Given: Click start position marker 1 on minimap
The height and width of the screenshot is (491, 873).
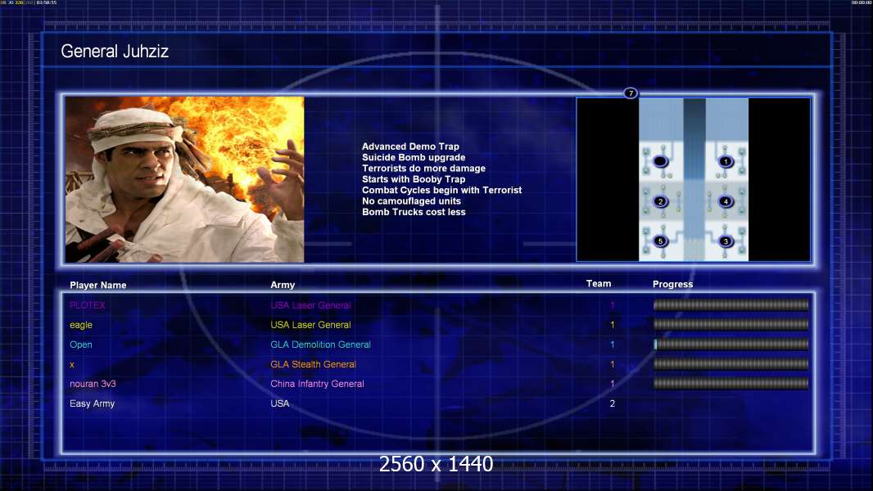Looking at the screenshot, I should coord(725,162).
